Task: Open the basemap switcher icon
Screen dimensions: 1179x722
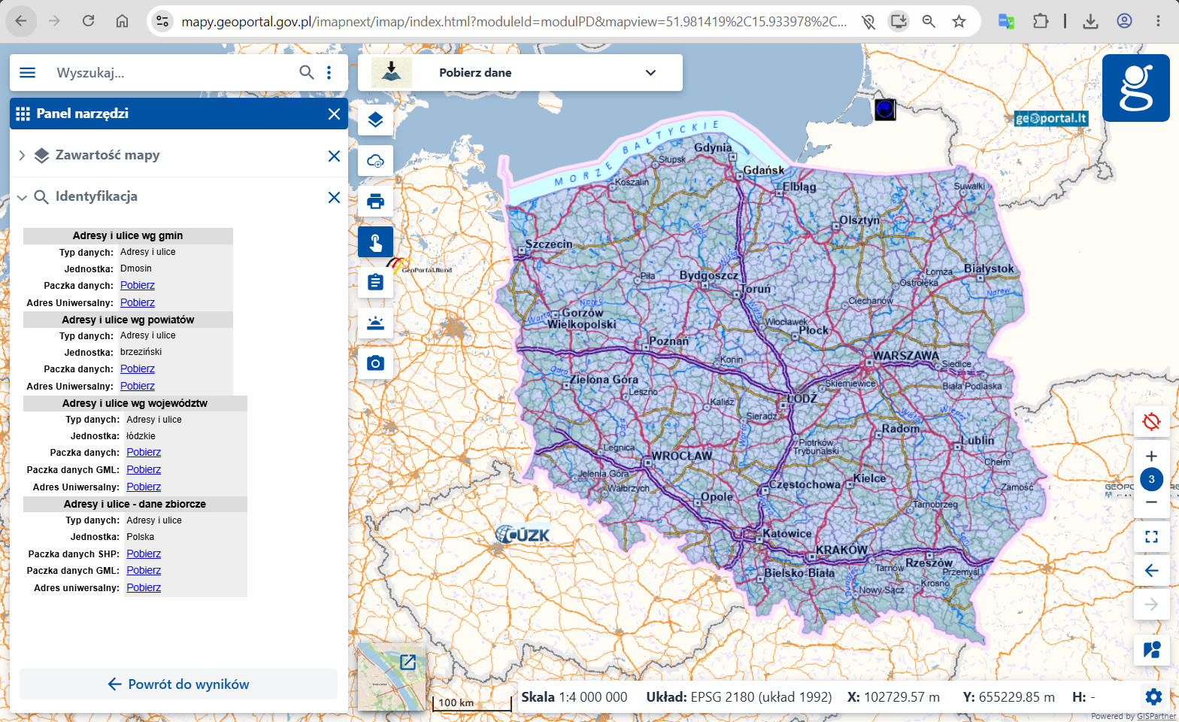Action: coord(1151,649)
